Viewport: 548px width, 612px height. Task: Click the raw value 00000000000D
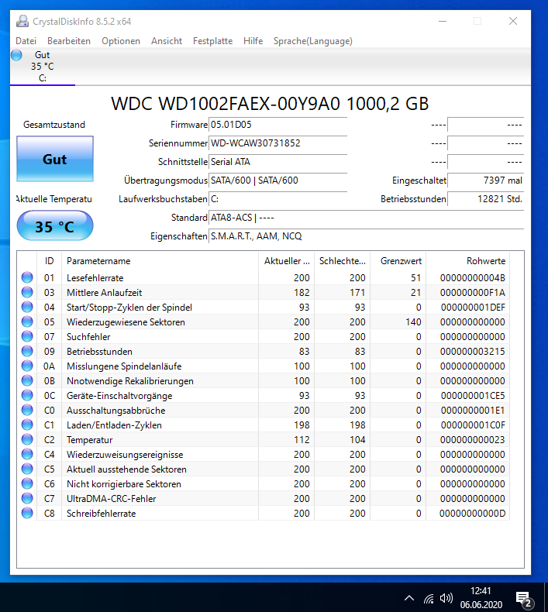[x=472, y=514]
